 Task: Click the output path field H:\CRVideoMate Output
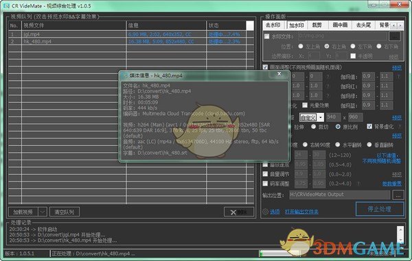tap(339, 195)
